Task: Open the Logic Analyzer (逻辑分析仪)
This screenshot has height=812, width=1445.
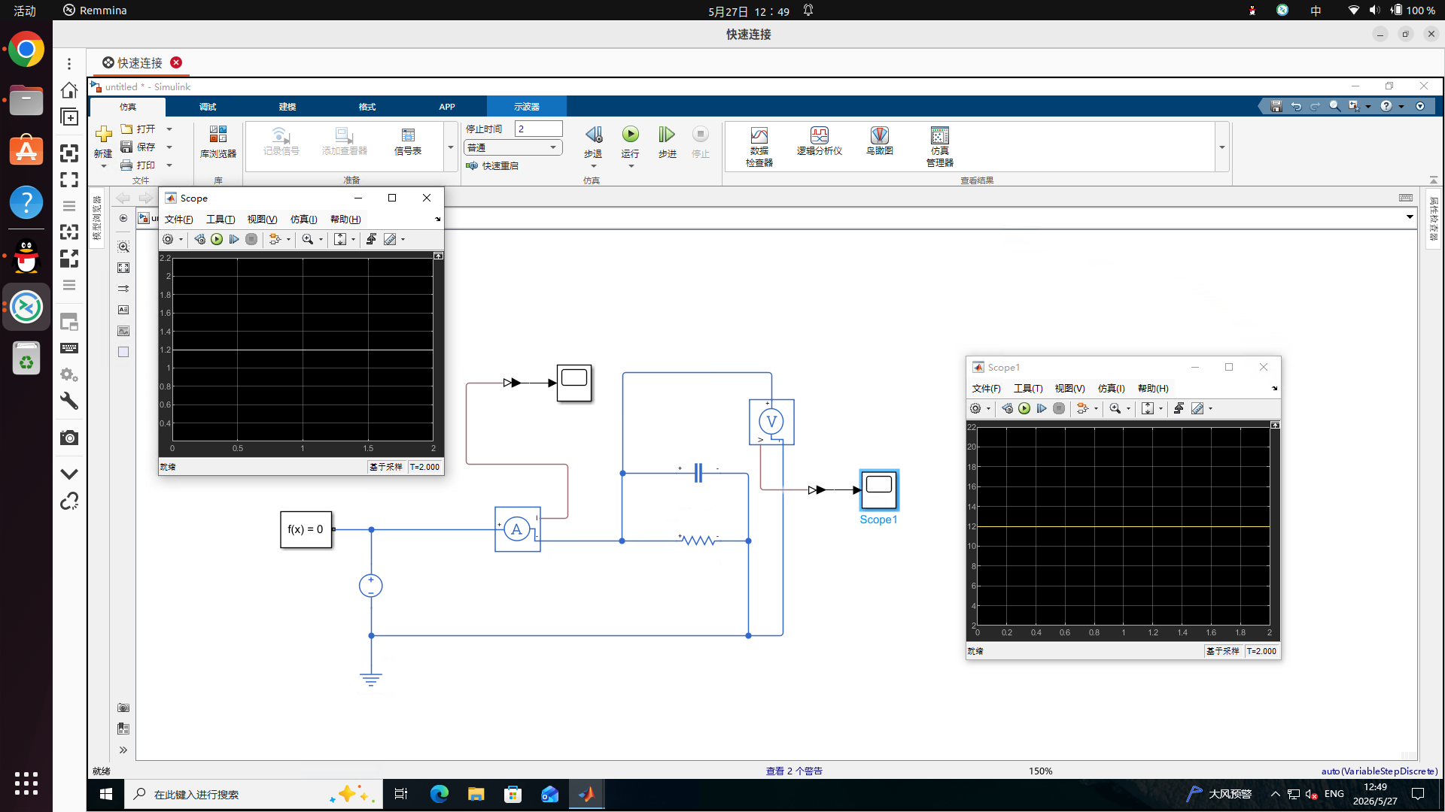Action: [x=819, y=141]
